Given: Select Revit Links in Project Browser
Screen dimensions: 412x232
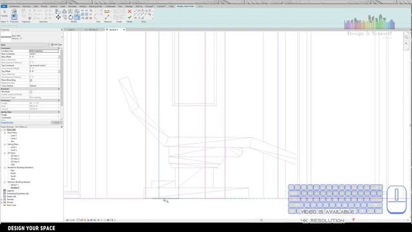Looking at the screenshot, I should [12, 205].
